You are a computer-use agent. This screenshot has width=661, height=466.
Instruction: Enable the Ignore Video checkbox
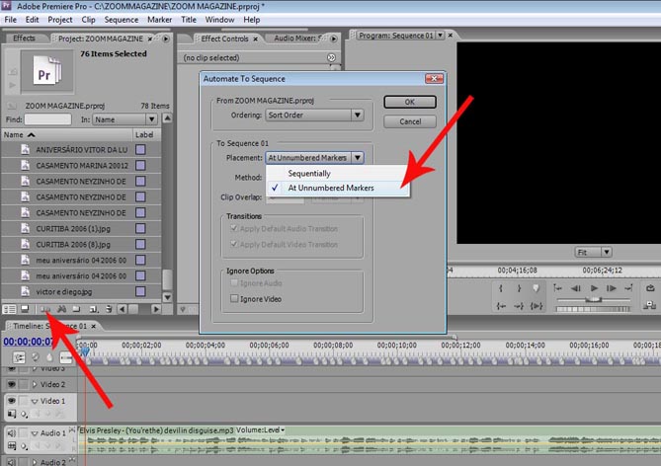point(234,297)
